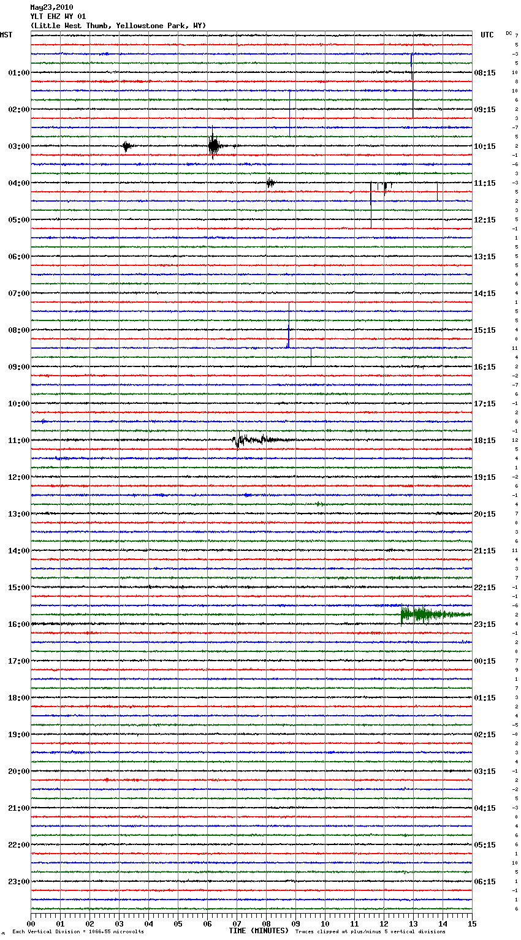Image resolution: width=521 pixels, height=940 pixels.
Task: Click the vertical division 1066.55 microvolts note
Action: pyautogui.click(x=78, y=931)
